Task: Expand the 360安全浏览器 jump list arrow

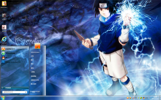Action: point(27,53)
